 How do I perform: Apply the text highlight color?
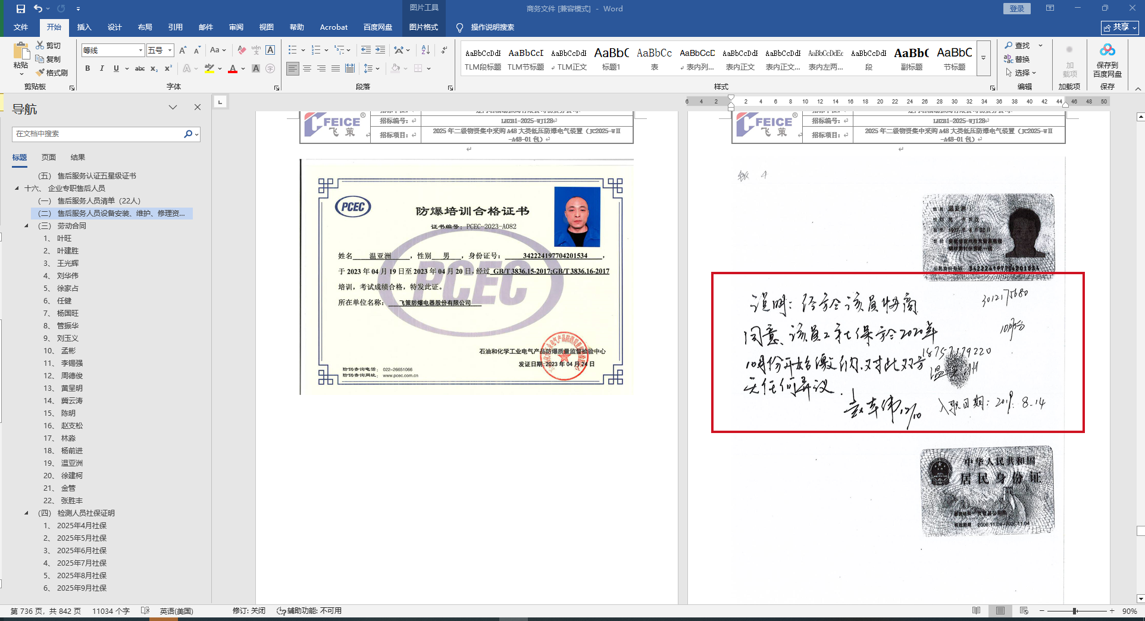point(209,68)
